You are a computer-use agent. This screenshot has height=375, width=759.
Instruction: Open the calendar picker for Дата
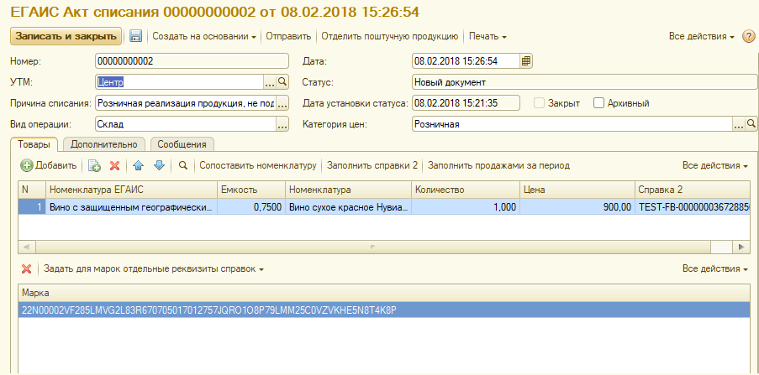[526, 61]
